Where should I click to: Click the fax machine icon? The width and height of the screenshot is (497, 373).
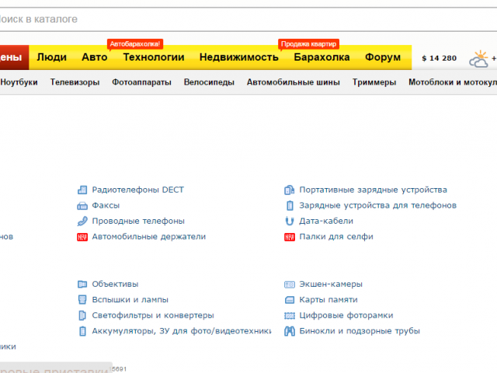click(x=82, y=205)
